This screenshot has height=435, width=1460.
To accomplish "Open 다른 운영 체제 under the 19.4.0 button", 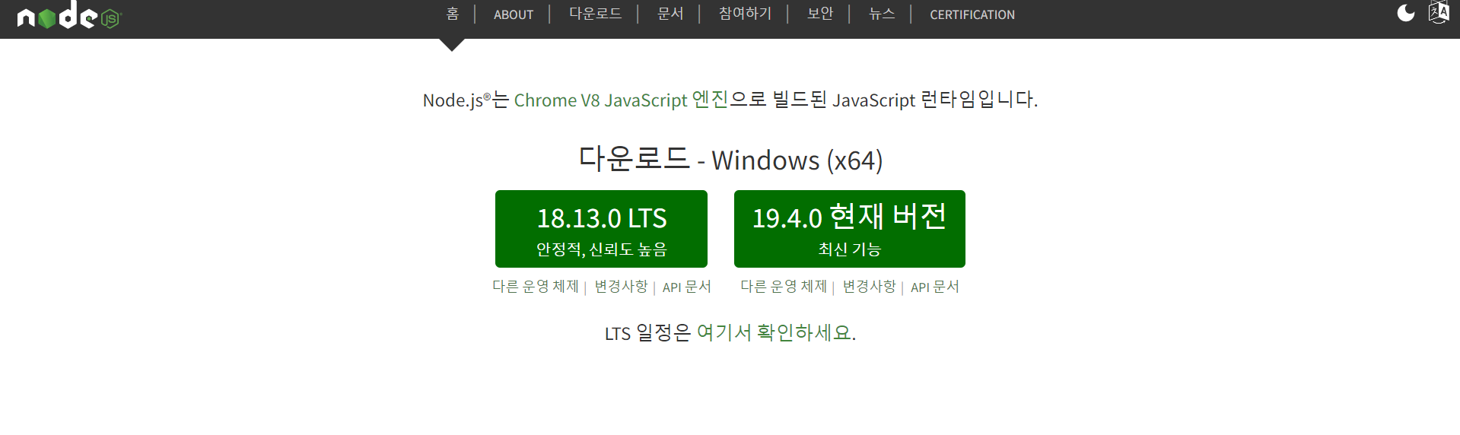I will tap(784, 287).
